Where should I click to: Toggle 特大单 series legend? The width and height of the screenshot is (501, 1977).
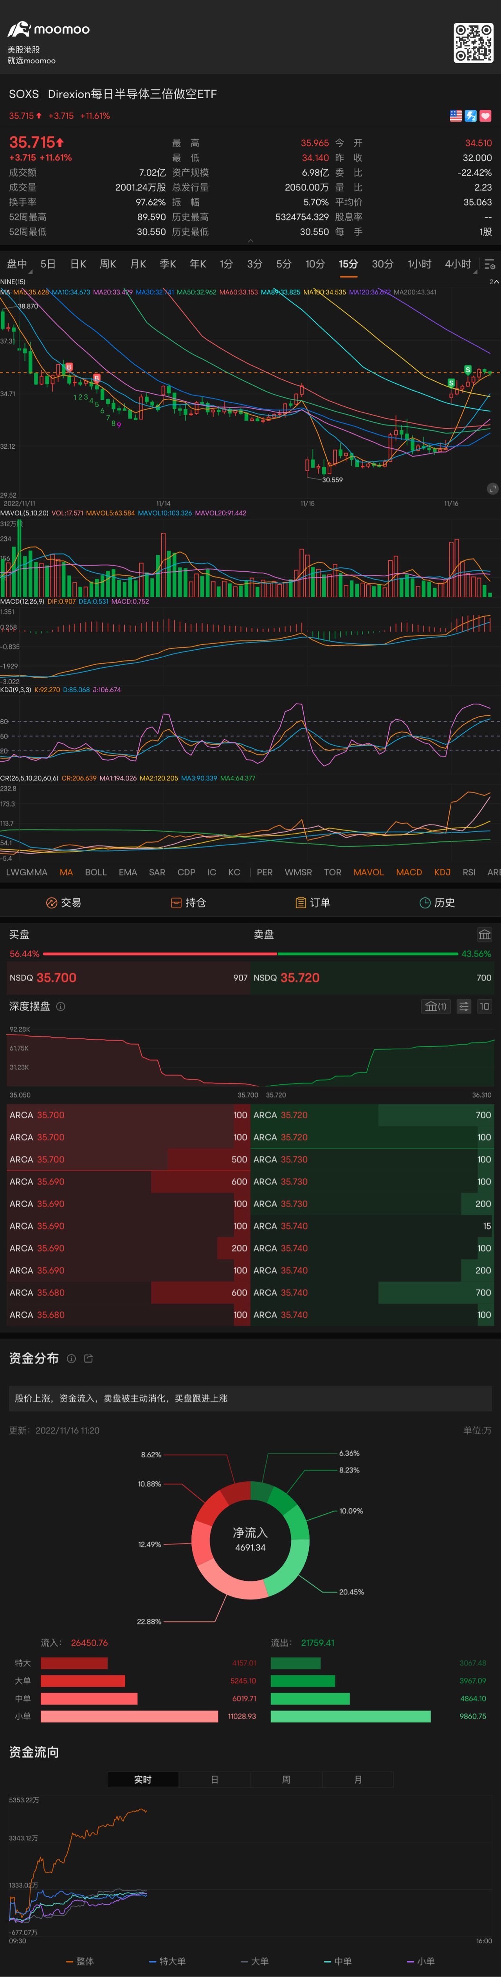[x=167, y=1961]
